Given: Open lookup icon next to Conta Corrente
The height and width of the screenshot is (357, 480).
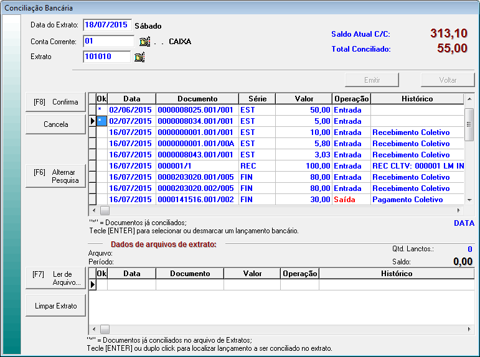Looking at the screenshot, I should tap(144, 42).
